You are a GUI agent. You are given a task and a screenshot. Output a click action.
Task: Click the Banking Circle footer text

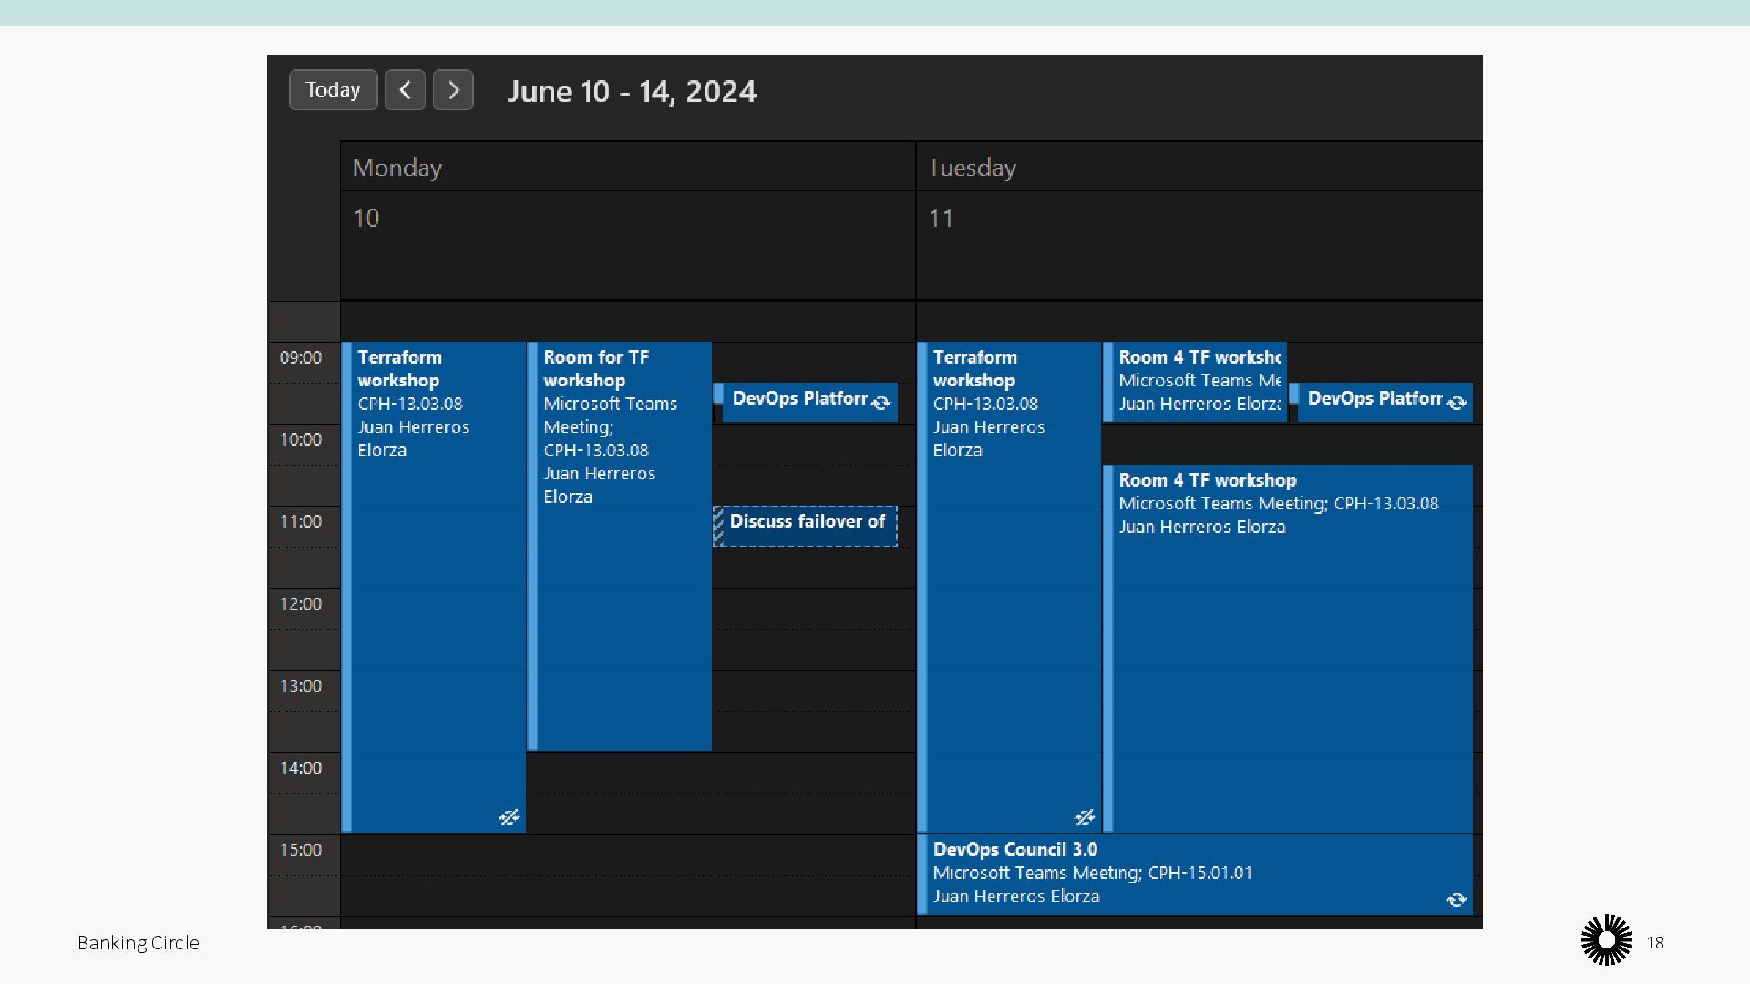139,943
